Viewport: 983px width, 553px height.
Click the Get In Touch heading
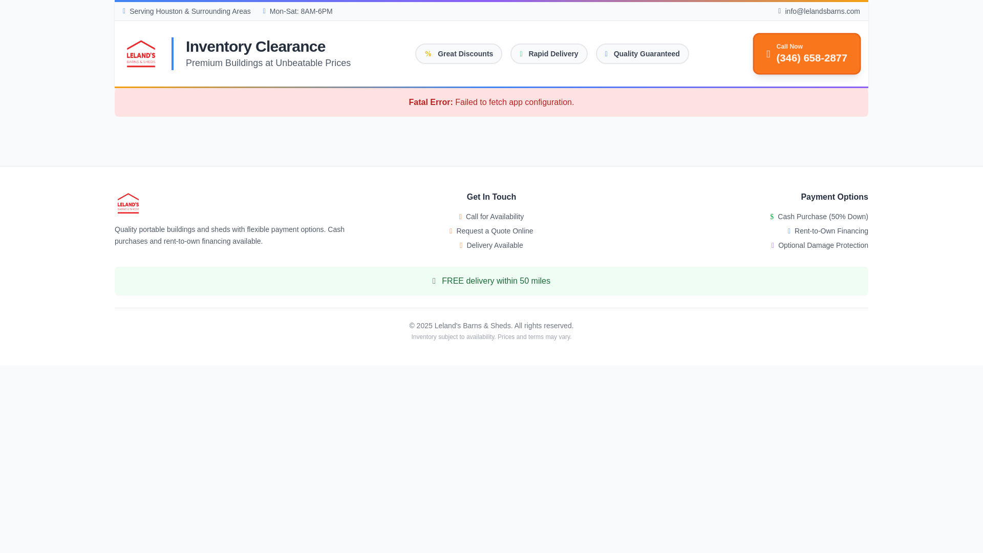pos(491,197)
